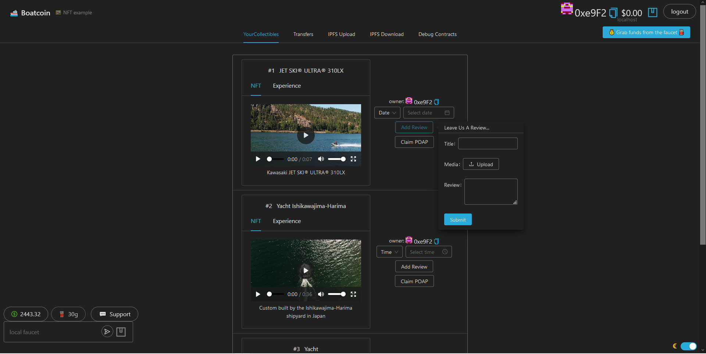This screenshot has width=706, height=354.
Task: Select NFT tab of Yacht Ishikawajima-Harima card
Action: tap(256, 221)
